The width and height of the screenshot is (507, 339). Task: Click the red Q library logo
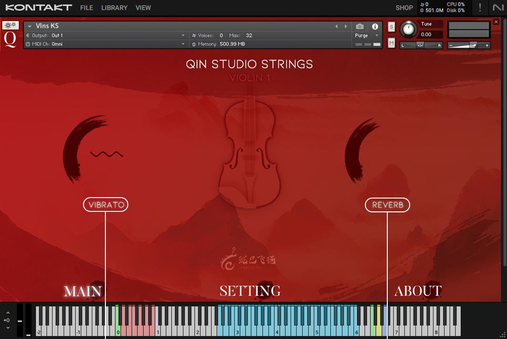10,39
